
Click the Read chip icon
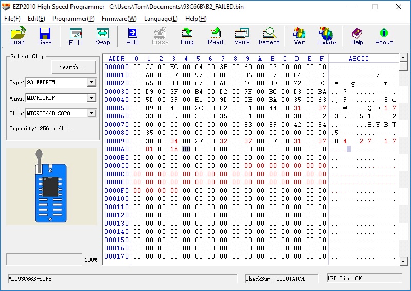tap(216, 36)
